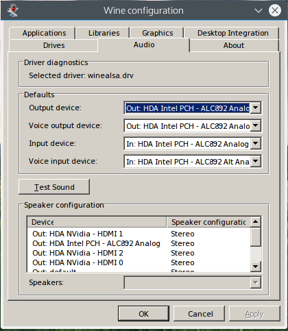This screenshot has height=331, width=288.
Task: Close the Wine configuration window
Action: (275, 10)
